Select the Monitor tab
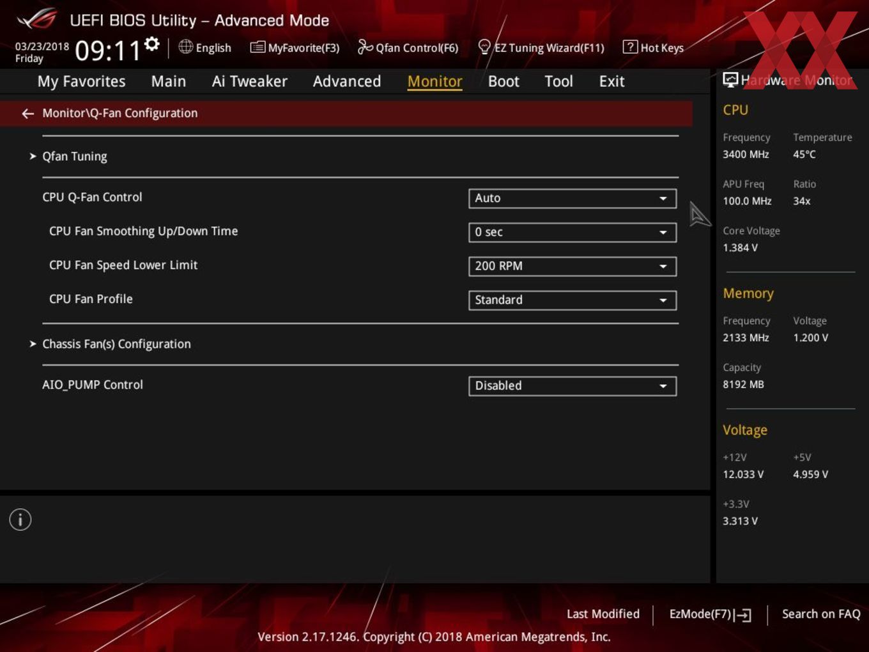Screen dimensions: 869x652 (x=434, y=81)
